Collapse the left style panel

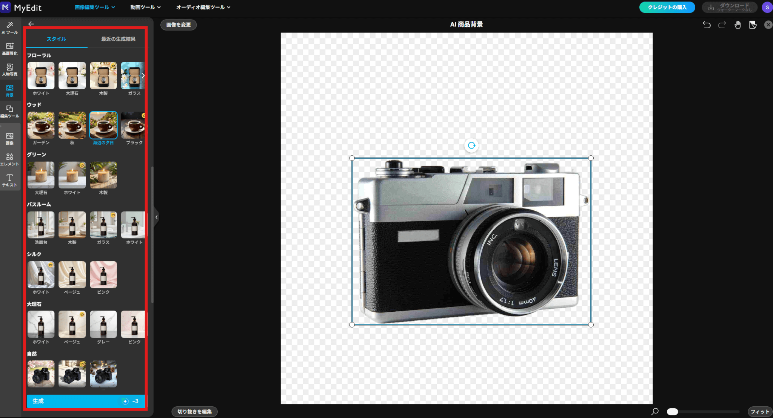[x=156, y=217]
